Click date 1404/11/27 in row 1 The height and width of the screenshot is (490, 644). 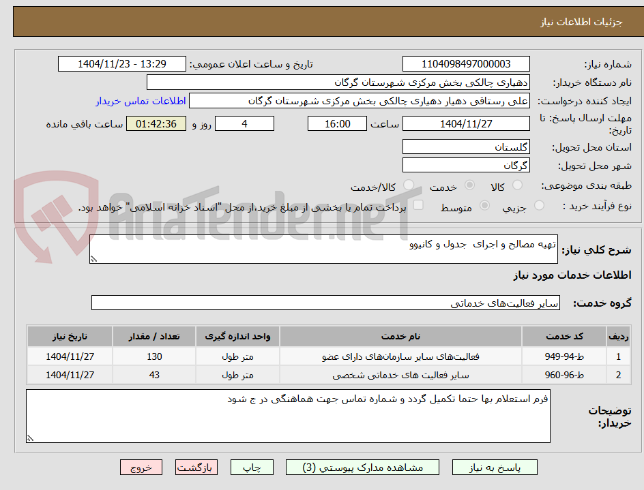point(70,356)
